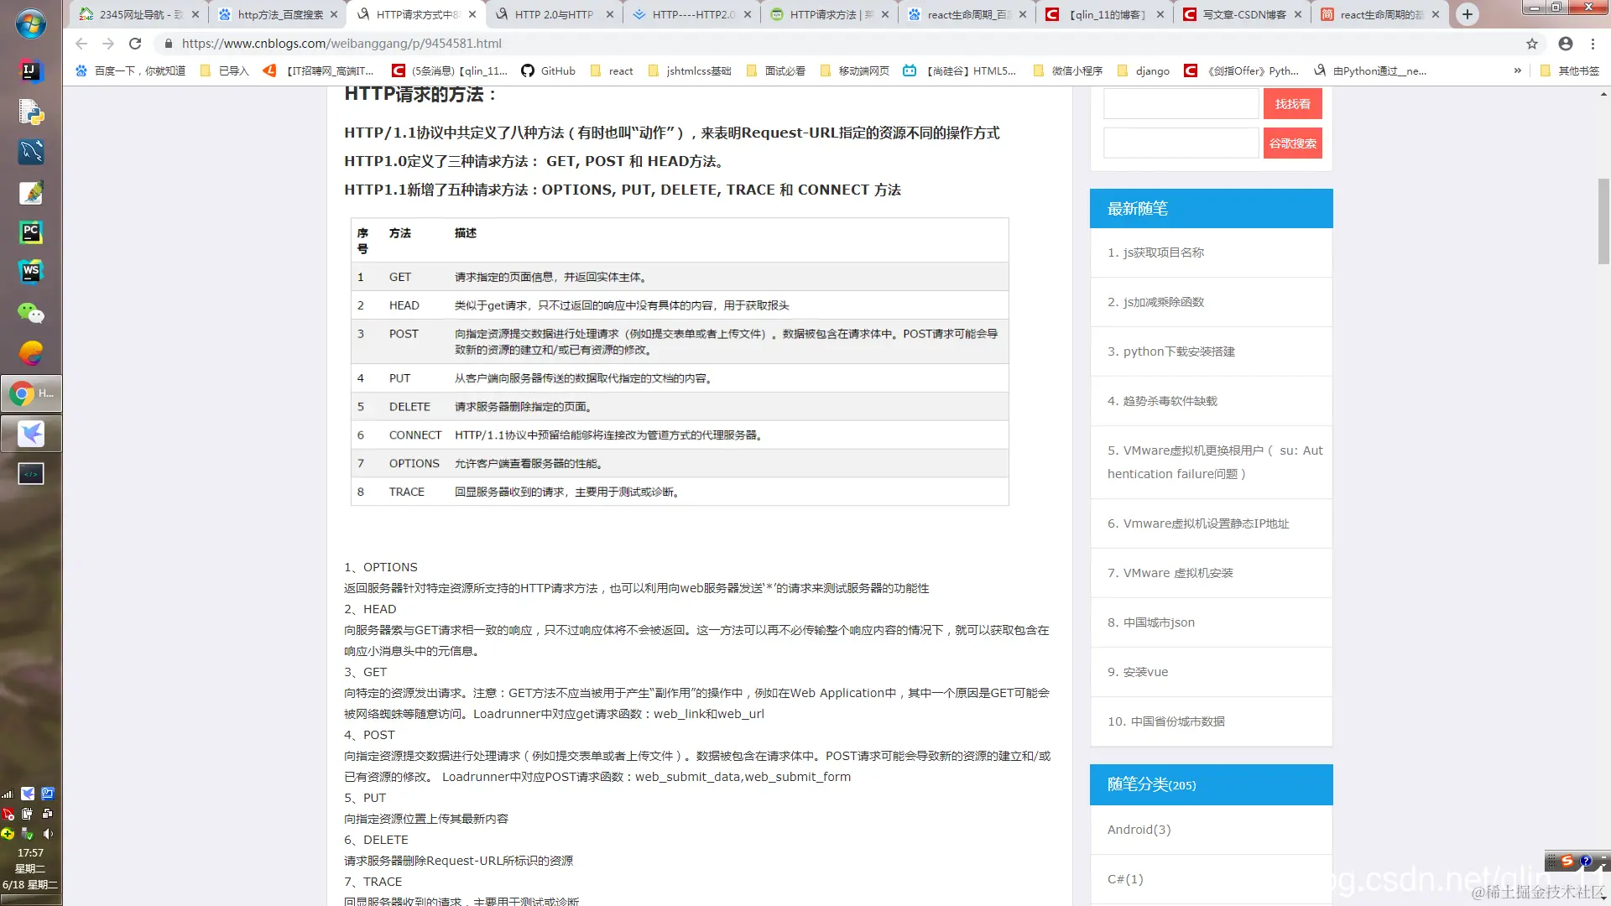Click the 找找看 search button
Viewport: 1611px width, 906px height.
tap(1292, 103)
